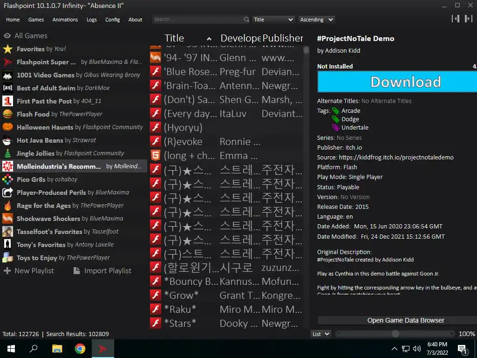Click the taskbar search magnifier

(x=34, y=349)
